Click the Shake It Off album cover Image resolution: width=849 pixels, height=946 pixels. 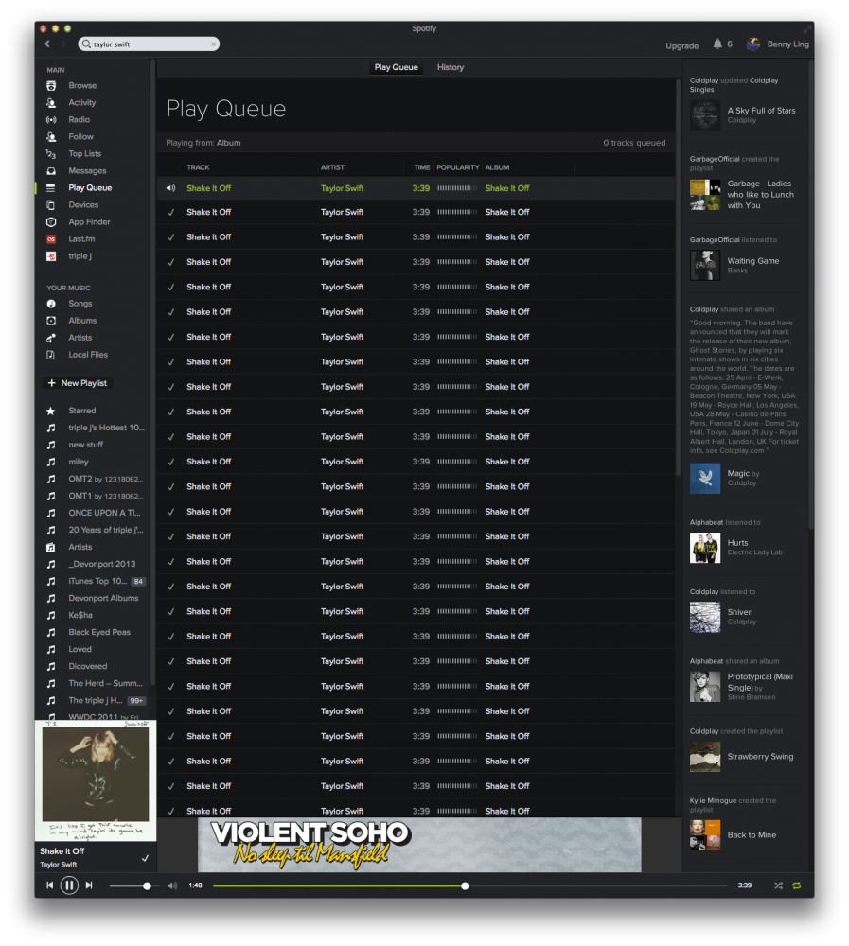pyautogui.click(x=96, y=780)
